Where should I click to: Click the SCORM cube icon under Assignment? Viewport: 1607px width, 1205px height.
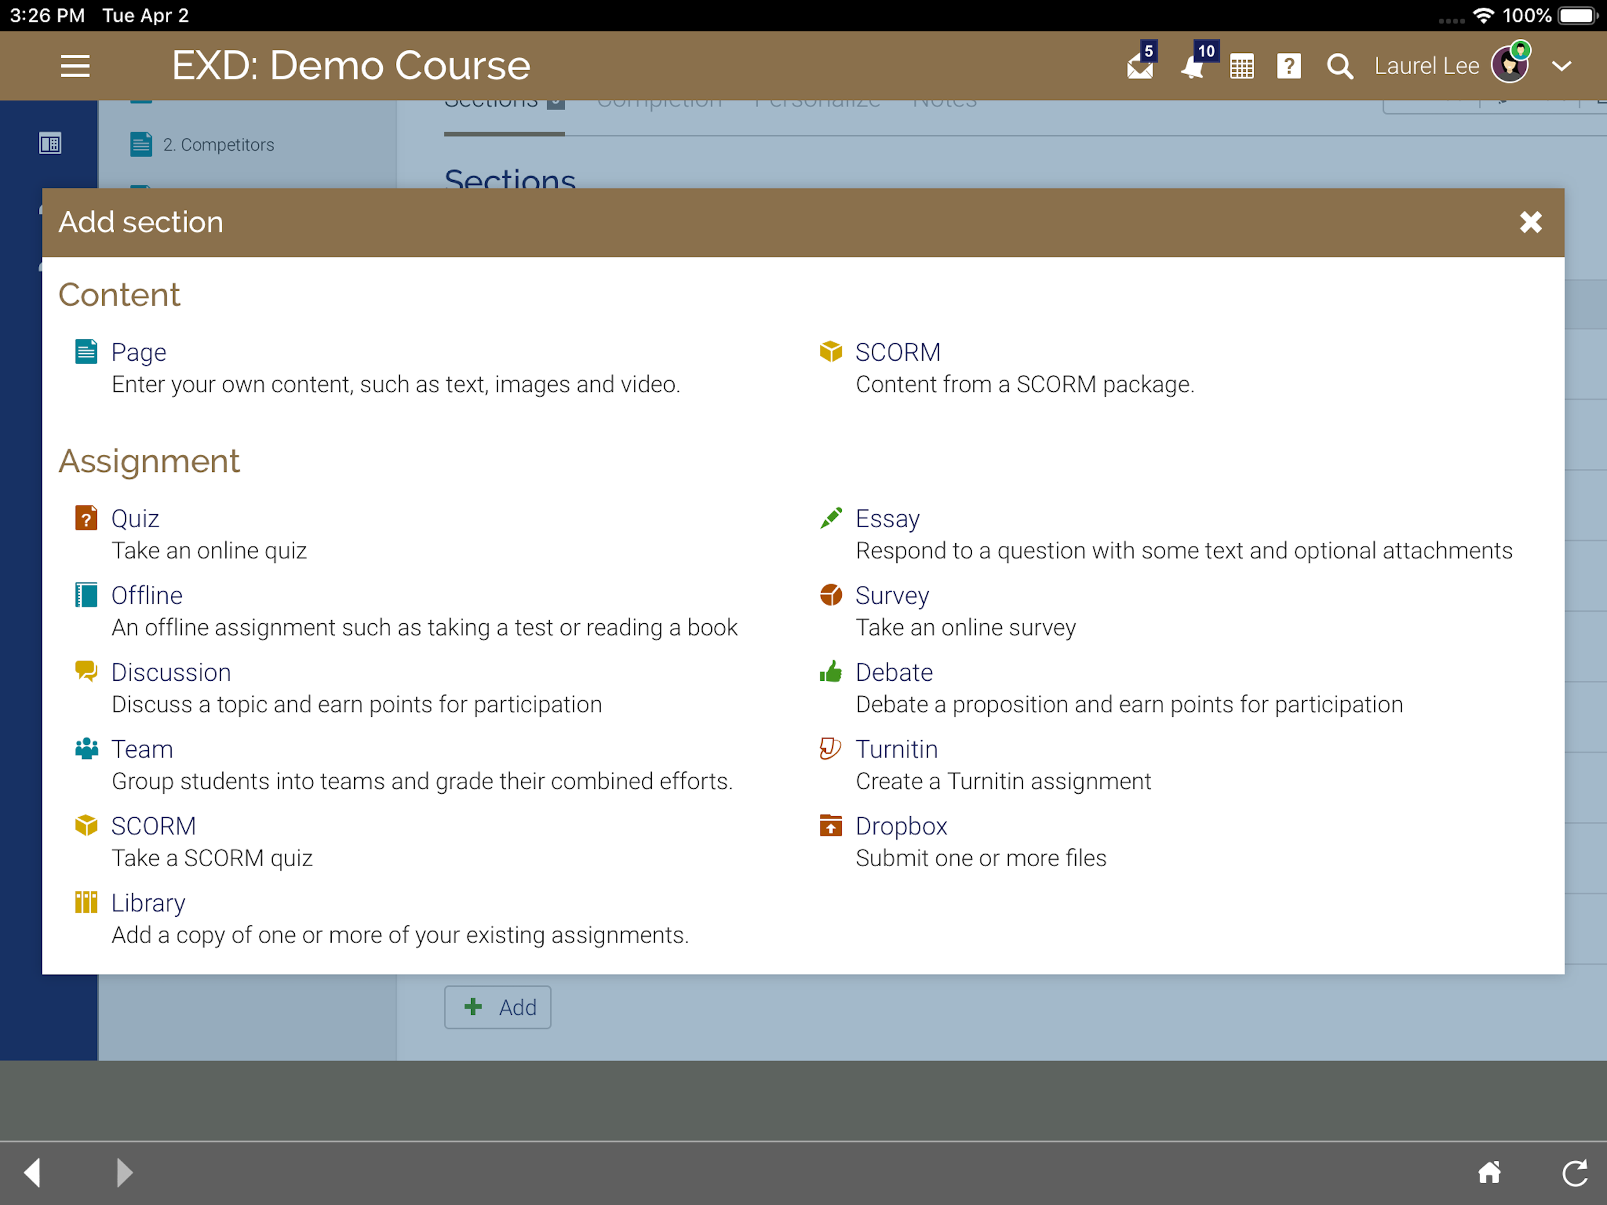point(86,825)
